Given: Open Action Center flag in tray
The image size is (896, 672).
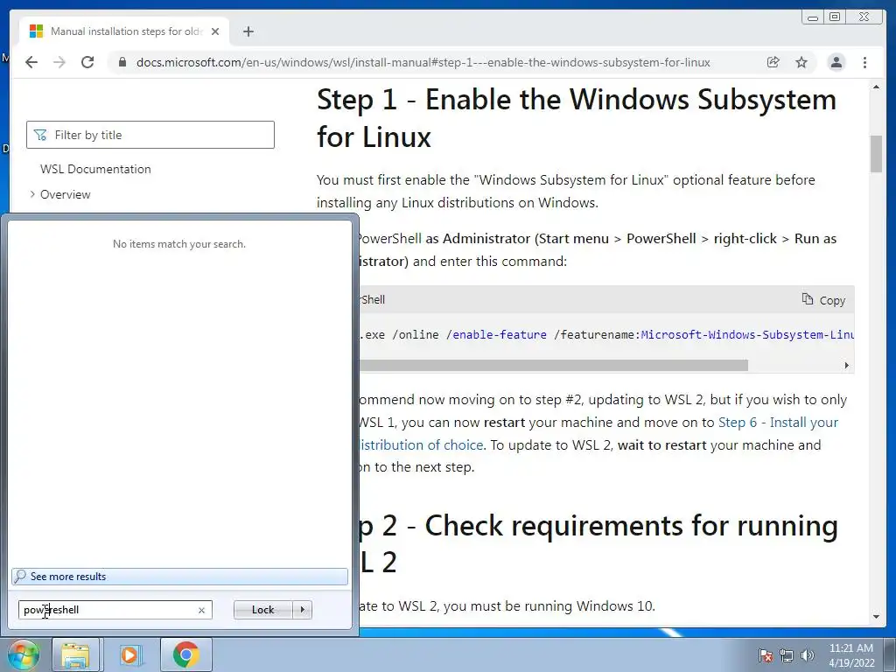Looking at the screenshot, I should point(765,655).
